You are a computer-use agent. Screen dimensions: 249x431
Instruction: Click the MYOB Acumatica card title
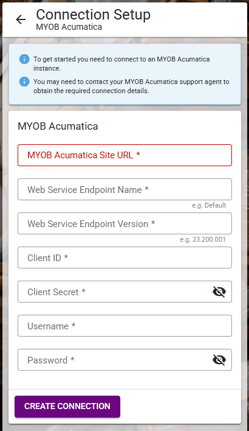pyautogui.click(x=58, y=126)
